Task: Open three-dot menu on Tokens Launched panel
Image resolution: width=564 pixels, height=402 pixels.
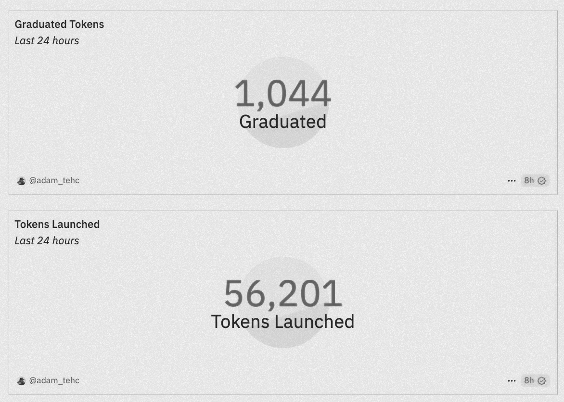Action: pos(512,381)
